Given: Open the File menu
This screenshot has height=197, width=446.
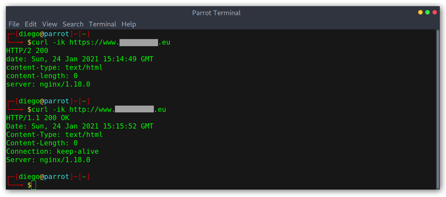Looking at the screenshot, I should (x=14, y=24).
